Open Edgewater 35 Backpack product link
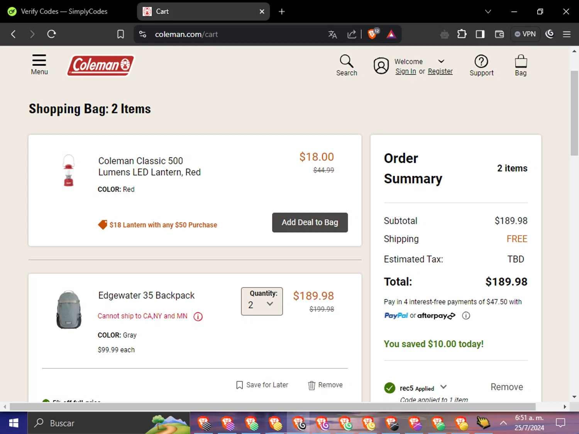579x434 pixels. tap(146, 296)
